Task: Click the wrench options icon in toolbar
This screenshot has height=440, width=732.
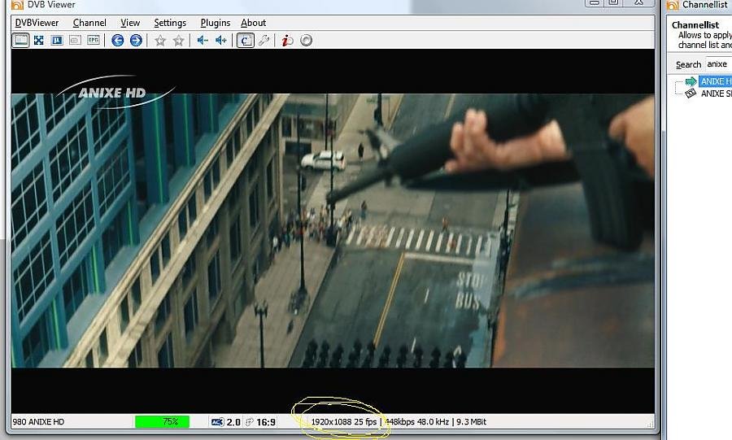Action: [264, 40]
